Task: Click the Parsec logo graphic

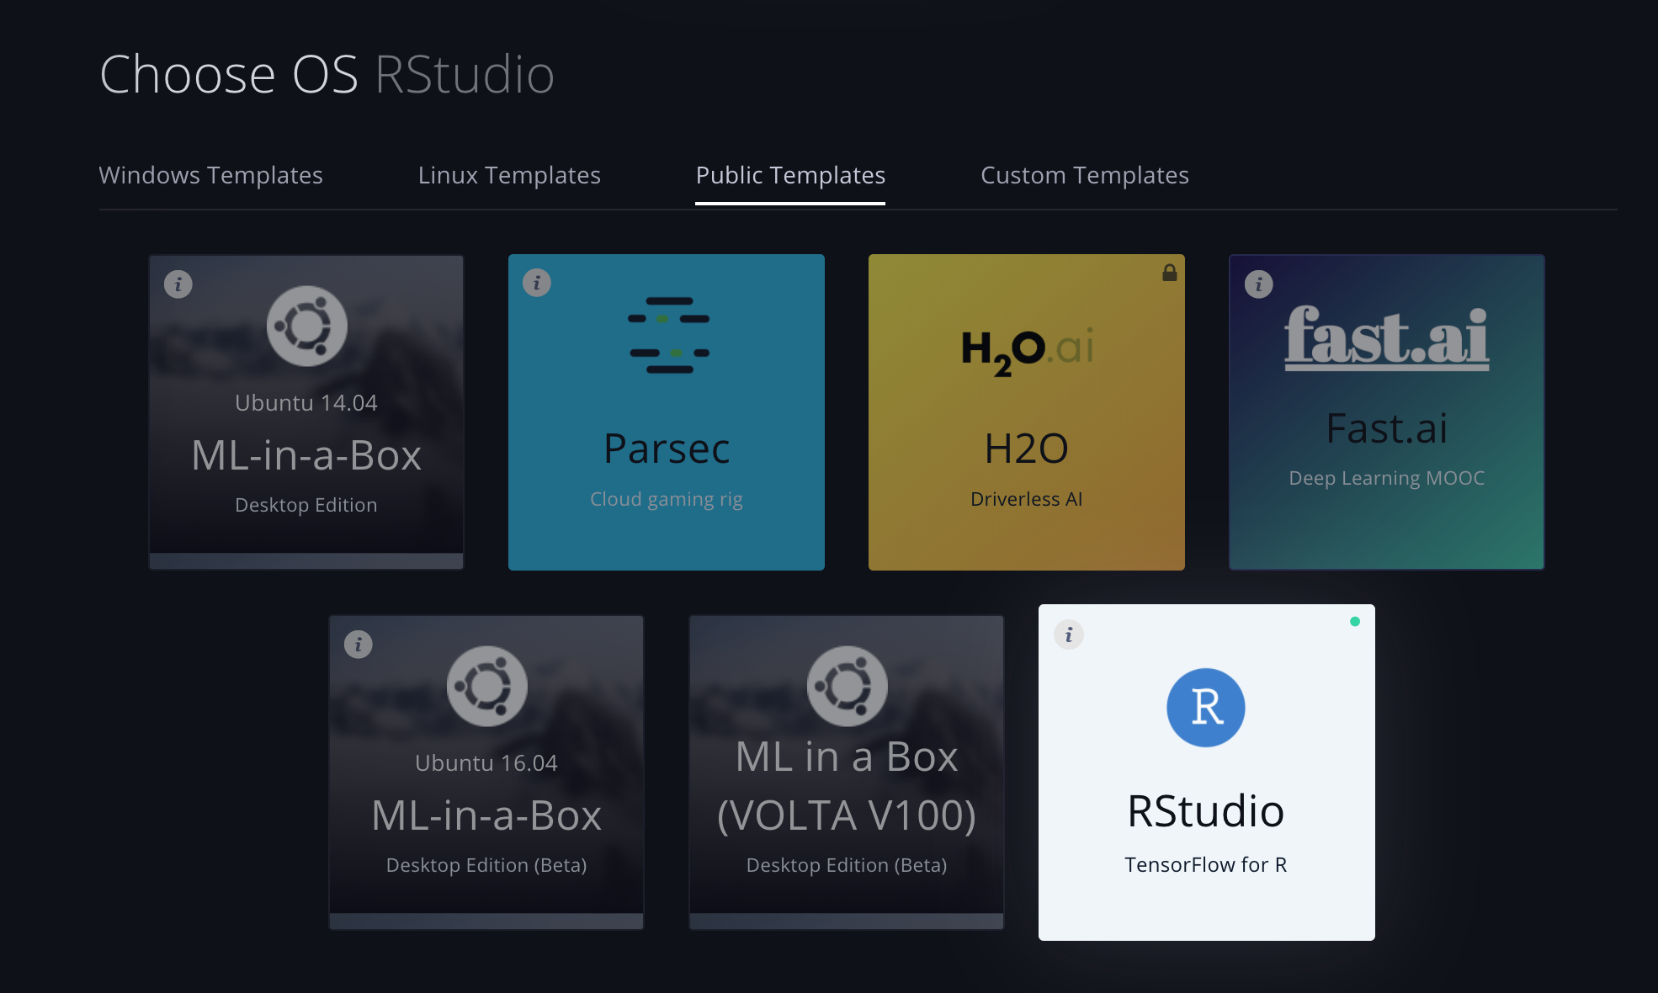Action: coord(669,335)
